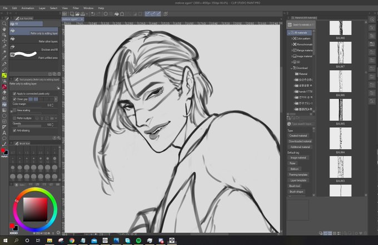378x245 pixels.
Task: Enable the Area scaling checkbox
Action: pyautogui.click(x=14, y=110)
